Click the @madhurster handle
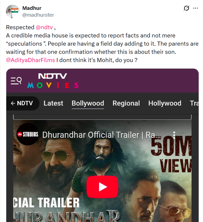Image resolution: width=203 pixels, height=222 pixels. click(38, 15)
